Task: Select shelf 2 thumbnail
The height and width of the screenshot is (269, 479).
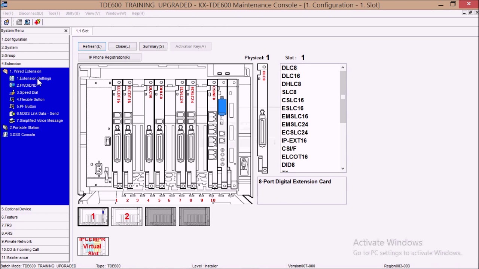Action: (x=127, y=217)
